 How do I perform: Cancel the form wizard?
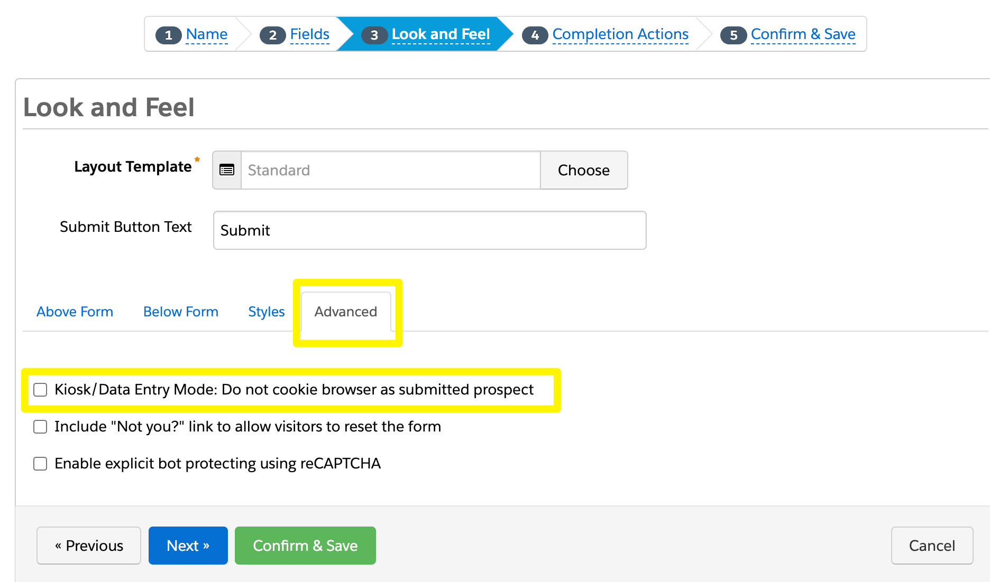[932, 546]
